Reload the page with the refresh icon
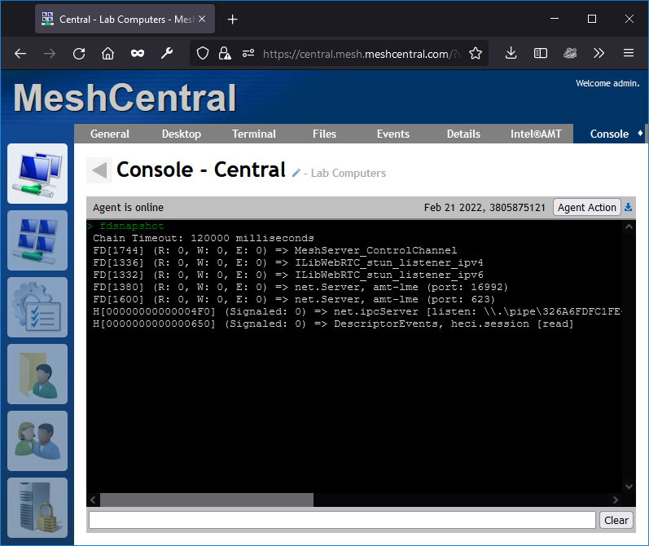Viewport: 649px width, 546px height. (x=79, y=54)
